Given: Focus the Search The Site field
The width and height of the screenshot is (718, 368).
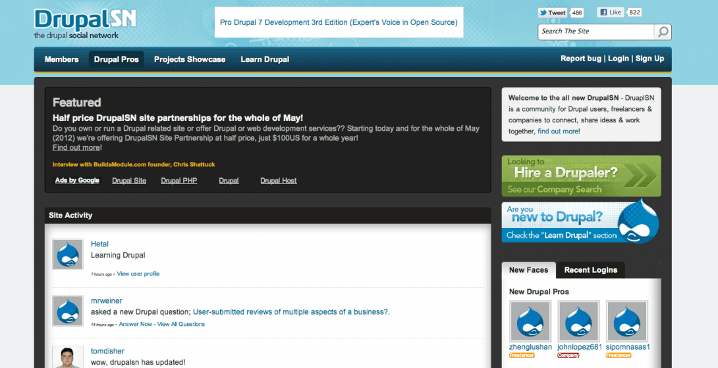Looking at the screenshot, I should (596, 32).
